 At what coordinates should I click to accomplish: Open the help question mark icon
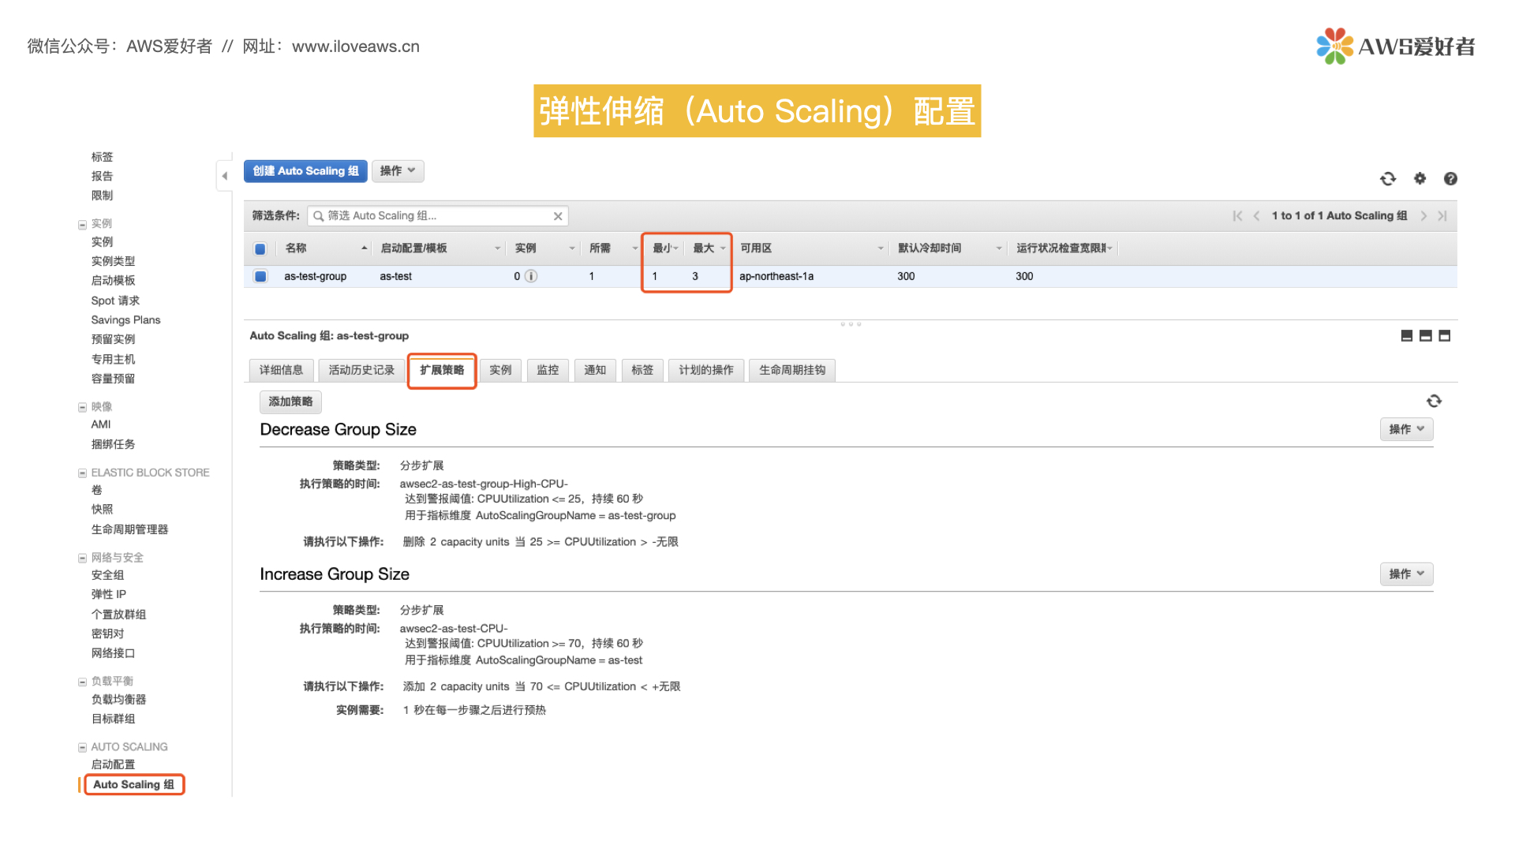pos(1450,179)
